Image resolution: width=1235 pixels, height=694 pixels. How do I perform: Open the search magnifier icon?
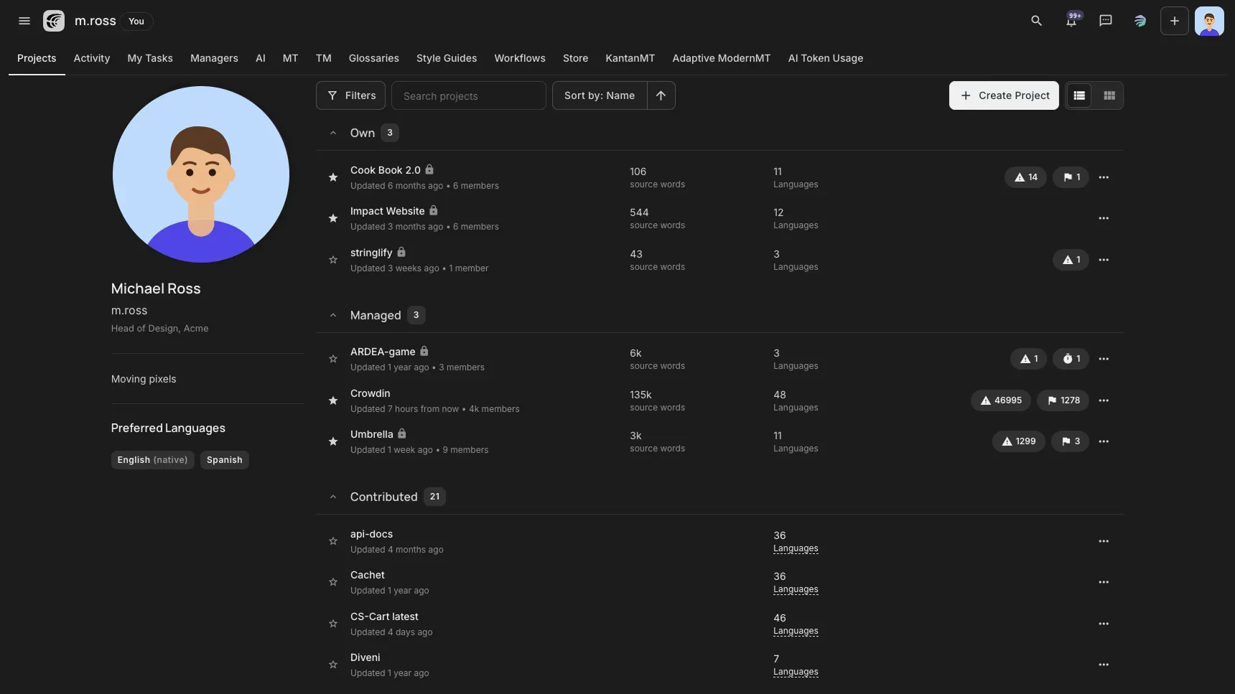point(1036,21)
